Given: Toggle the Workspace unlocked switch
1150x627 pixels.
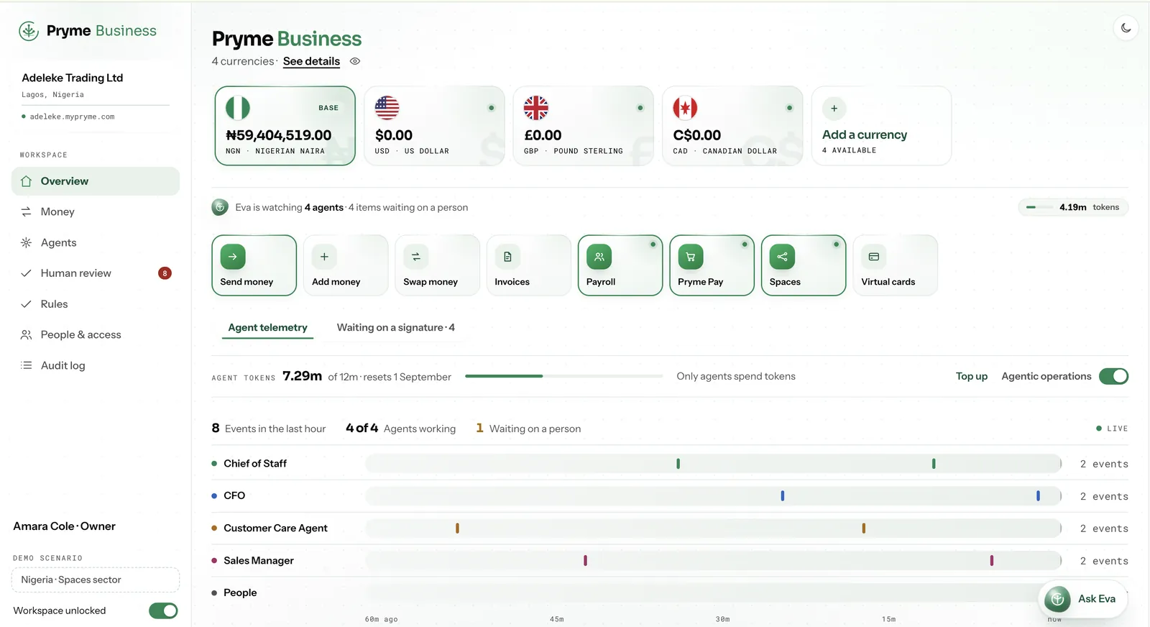Looking at the screenshot, I should 163,610.
